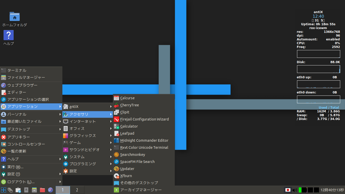The image size is (345, 194).
Task: Launch the compass browser taskbar icon
Action: click(51, 190)
